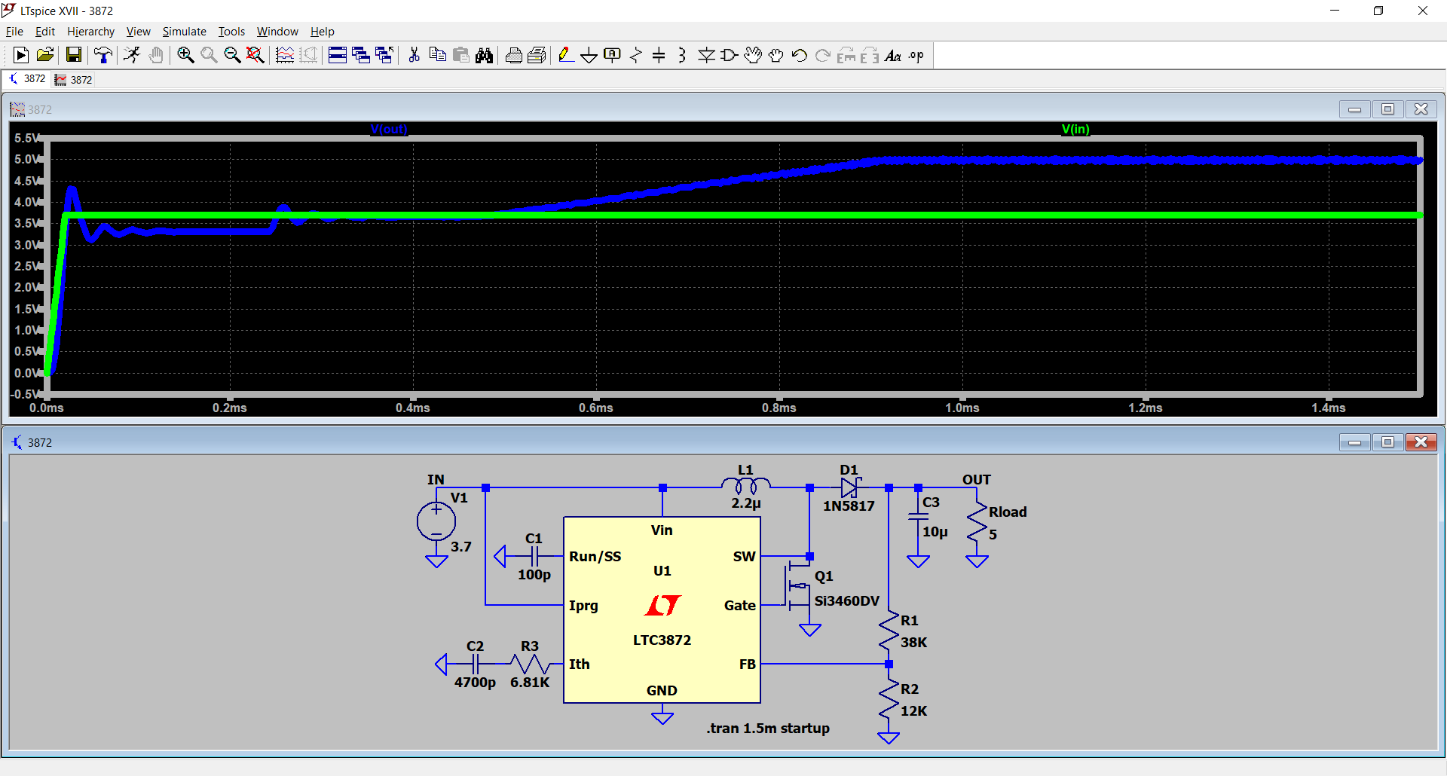
Task: Click the '.tran 1.5m startup' directive
Action: (x=768, y=729)
